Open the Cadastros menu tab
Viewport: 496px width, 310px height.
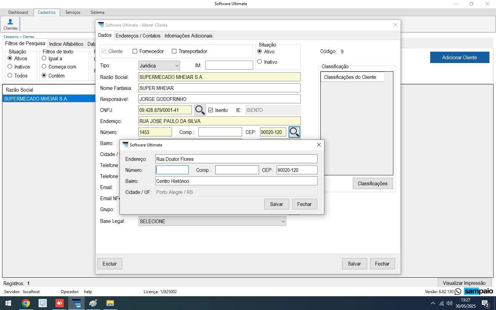(46, 12)
